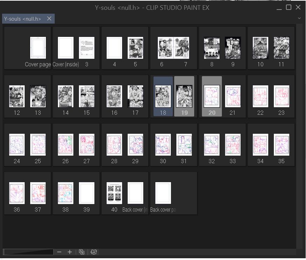Select page 26 sketch thumbnail
This screenshot has height=260, width=306.
(x=66, y=145)
